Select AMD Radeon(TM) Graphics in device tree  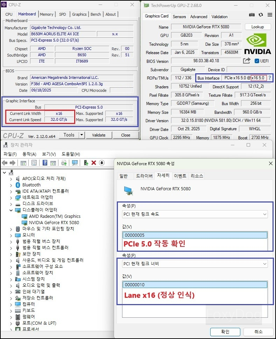click(x=55, y=216)
